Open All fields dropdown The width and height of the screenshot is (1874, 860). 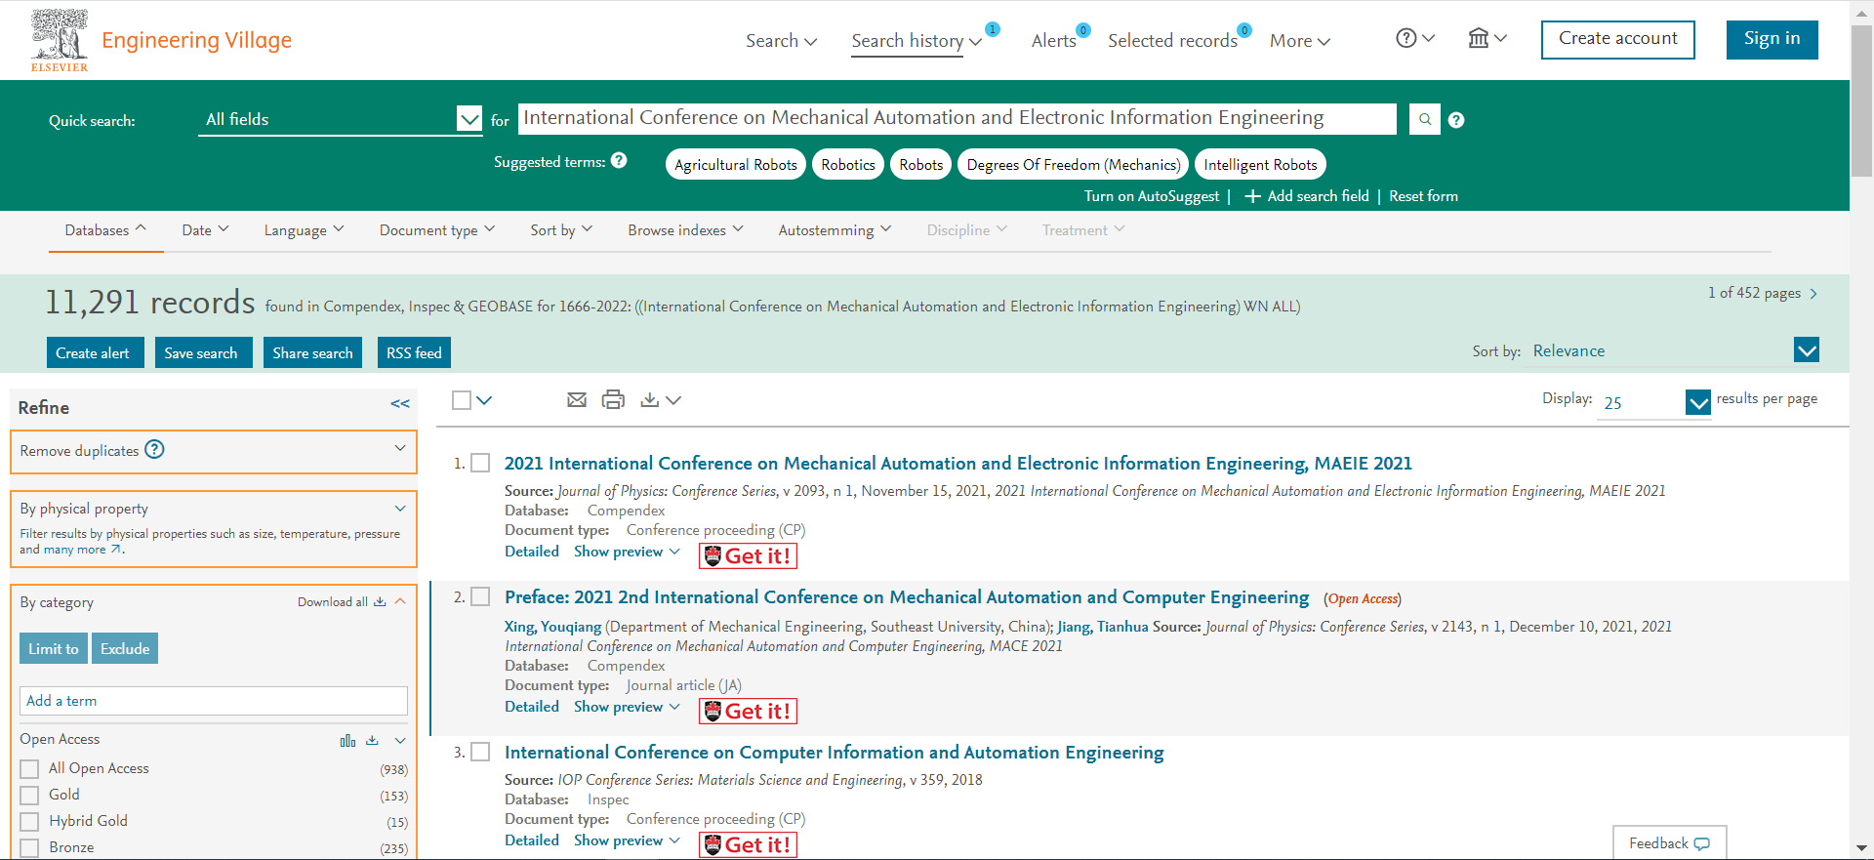coord(340,119)
